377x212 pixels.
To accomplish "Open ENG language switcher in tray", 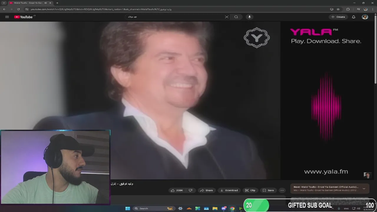I will pos(346,208).
